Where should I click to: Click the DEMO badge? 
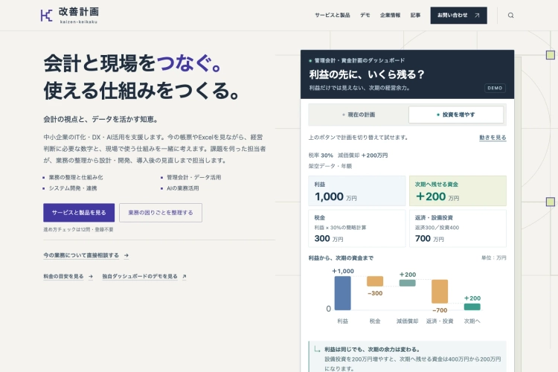click(x=495, y=88)
